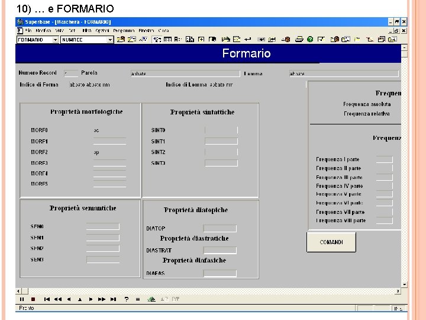Click the equals sign icon in the bottom bar
Viewport: 426px width, 320px height.
pos(138,299)
